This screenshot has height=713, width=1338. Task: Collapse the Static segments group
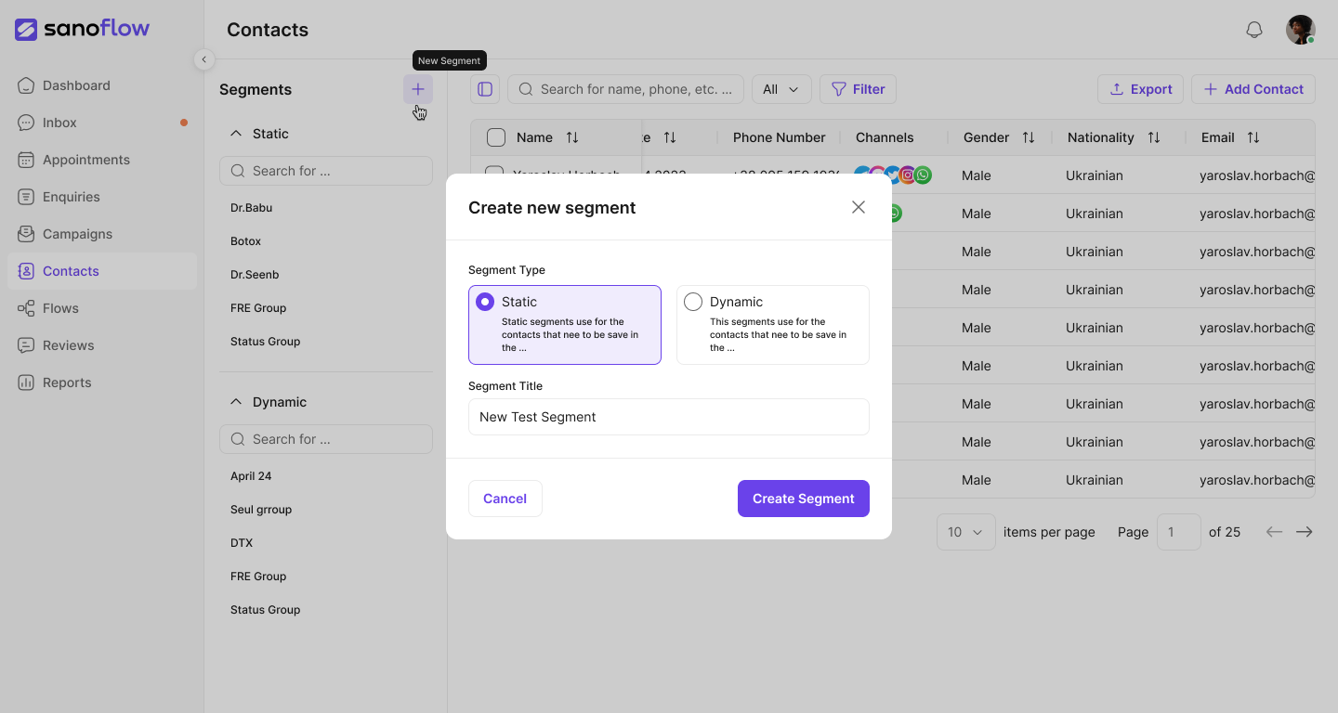pos(236,134)
